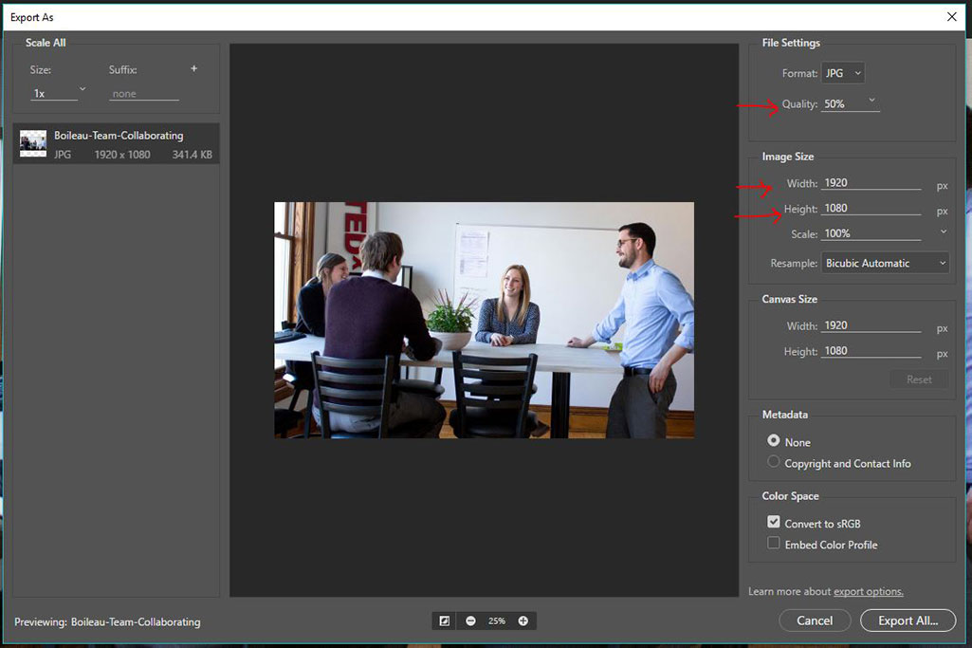Image resolution: width=972 pixels, height=648 pixels.
Task: Select the None metadata option
Action: [x=774, y=440]
